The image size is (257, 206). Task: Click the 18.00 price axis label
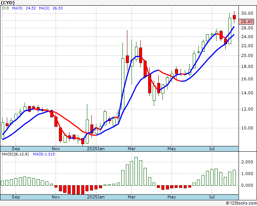[x=247, y=66]
